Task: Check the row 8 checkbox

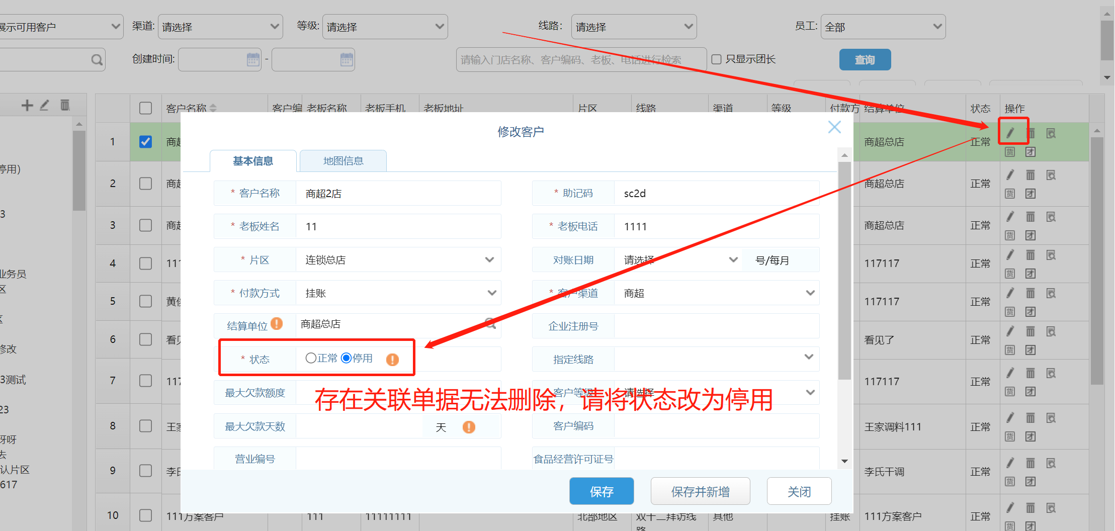Action: pyautogui.click(x=145, y=426)
